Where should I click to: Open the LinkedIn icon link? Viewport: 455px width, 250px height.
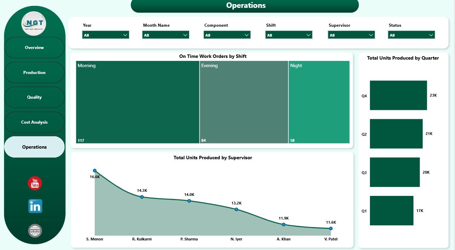point(35,206)
